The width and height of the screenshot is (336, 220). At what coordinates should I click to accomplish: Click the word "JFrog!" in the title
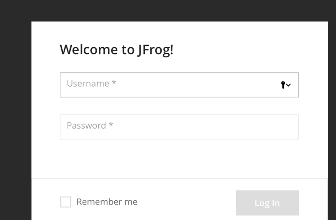[x=155, y=50]
